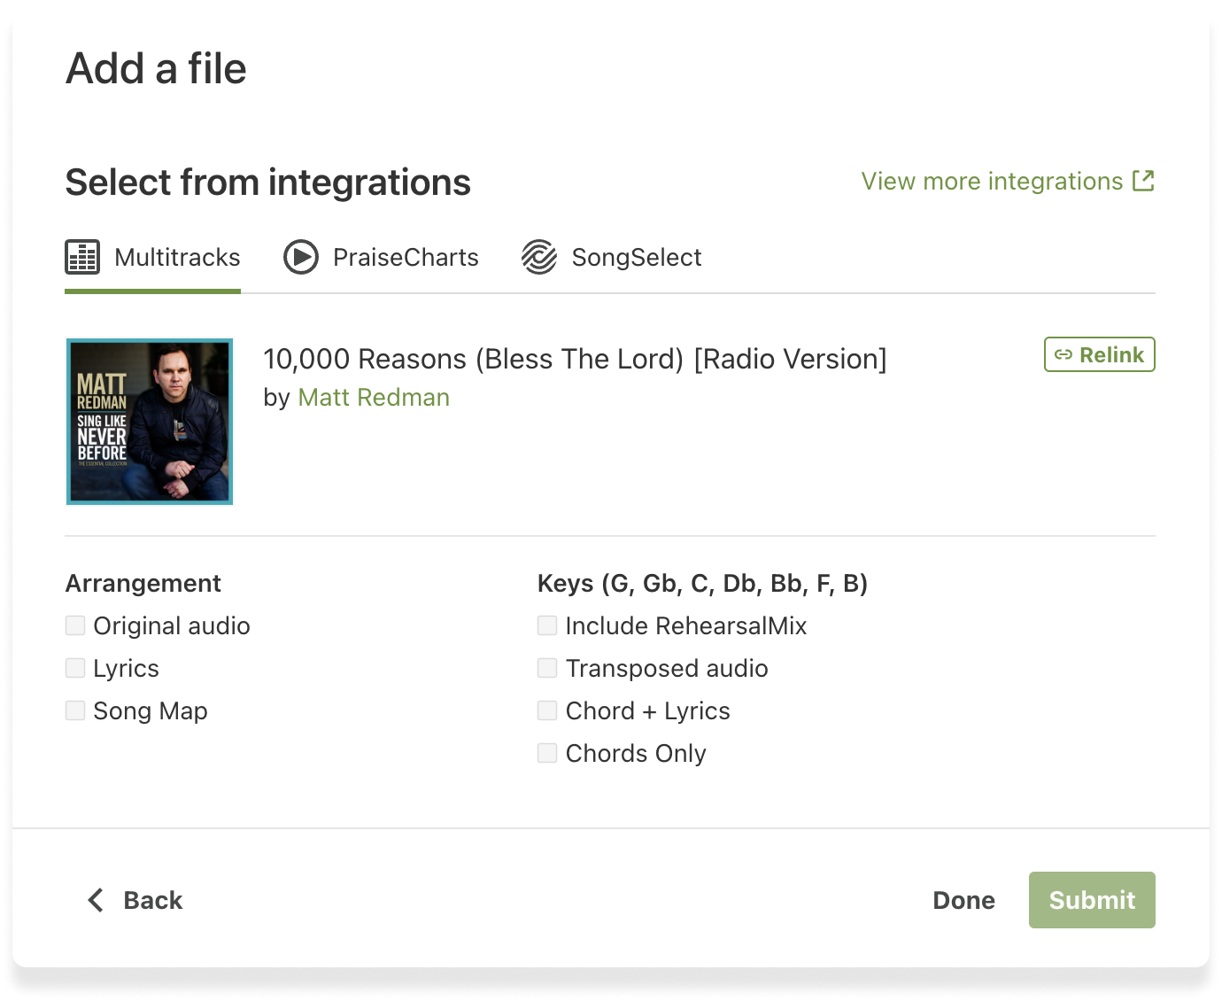The image size is (1222, 1001).
Task: Click the back chevron arrow icon
Action: pyautogui.click(x=96, y=900)
